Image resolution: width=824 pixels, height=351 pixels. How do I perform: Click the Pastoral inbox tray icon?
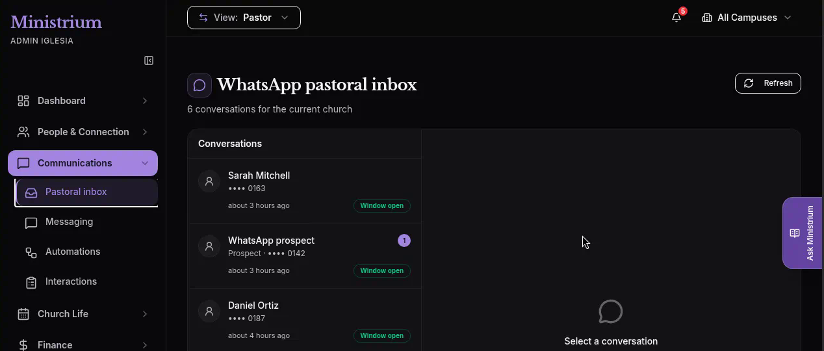pyautogui.click(x=31, y=192)
